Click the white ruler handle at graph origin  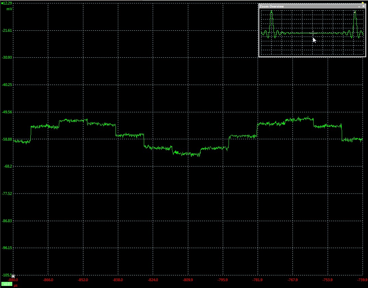(13, 276)
